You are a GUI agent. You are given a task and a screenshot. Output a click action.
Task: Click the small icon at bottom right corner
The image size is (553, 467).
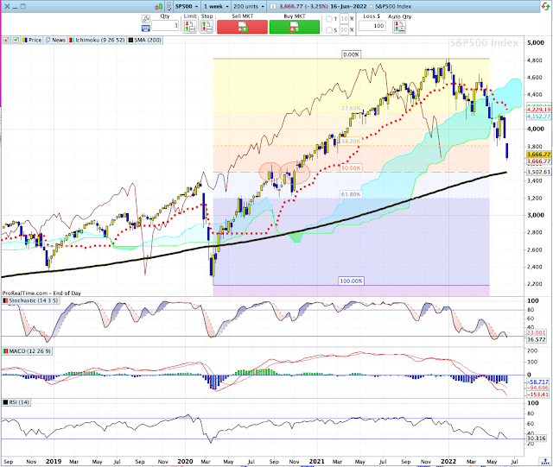point(545,461)
